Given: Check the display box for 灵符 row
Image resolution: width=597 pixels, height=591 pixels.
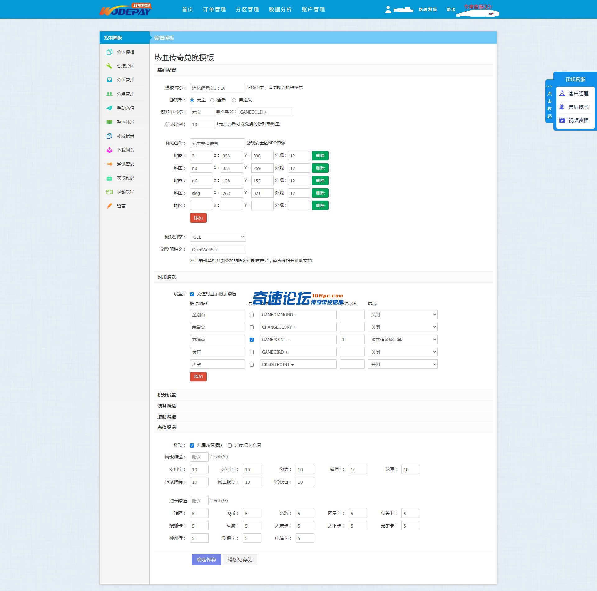Looking at the screenshot, I should tap(252, 352).
